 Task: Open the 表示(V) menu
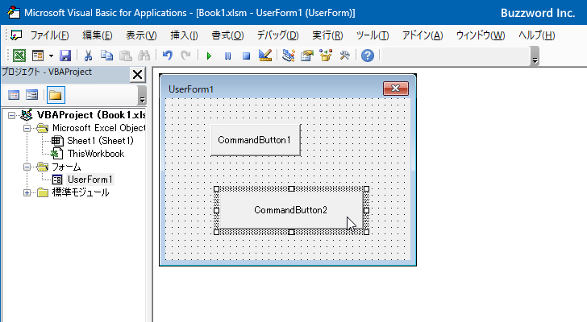(x=141, y=35)
